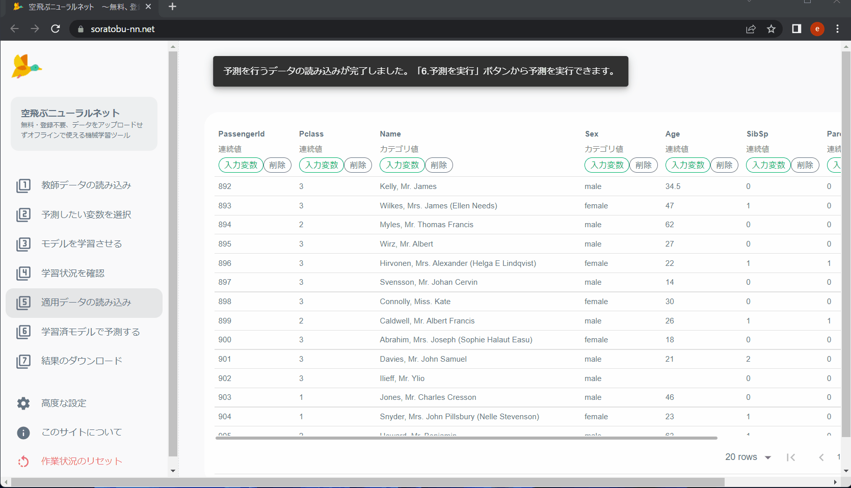Toggle 入力変数 for Age column
Image resolution: width=851 pixels, height=488 pixels.
point(688,165)
